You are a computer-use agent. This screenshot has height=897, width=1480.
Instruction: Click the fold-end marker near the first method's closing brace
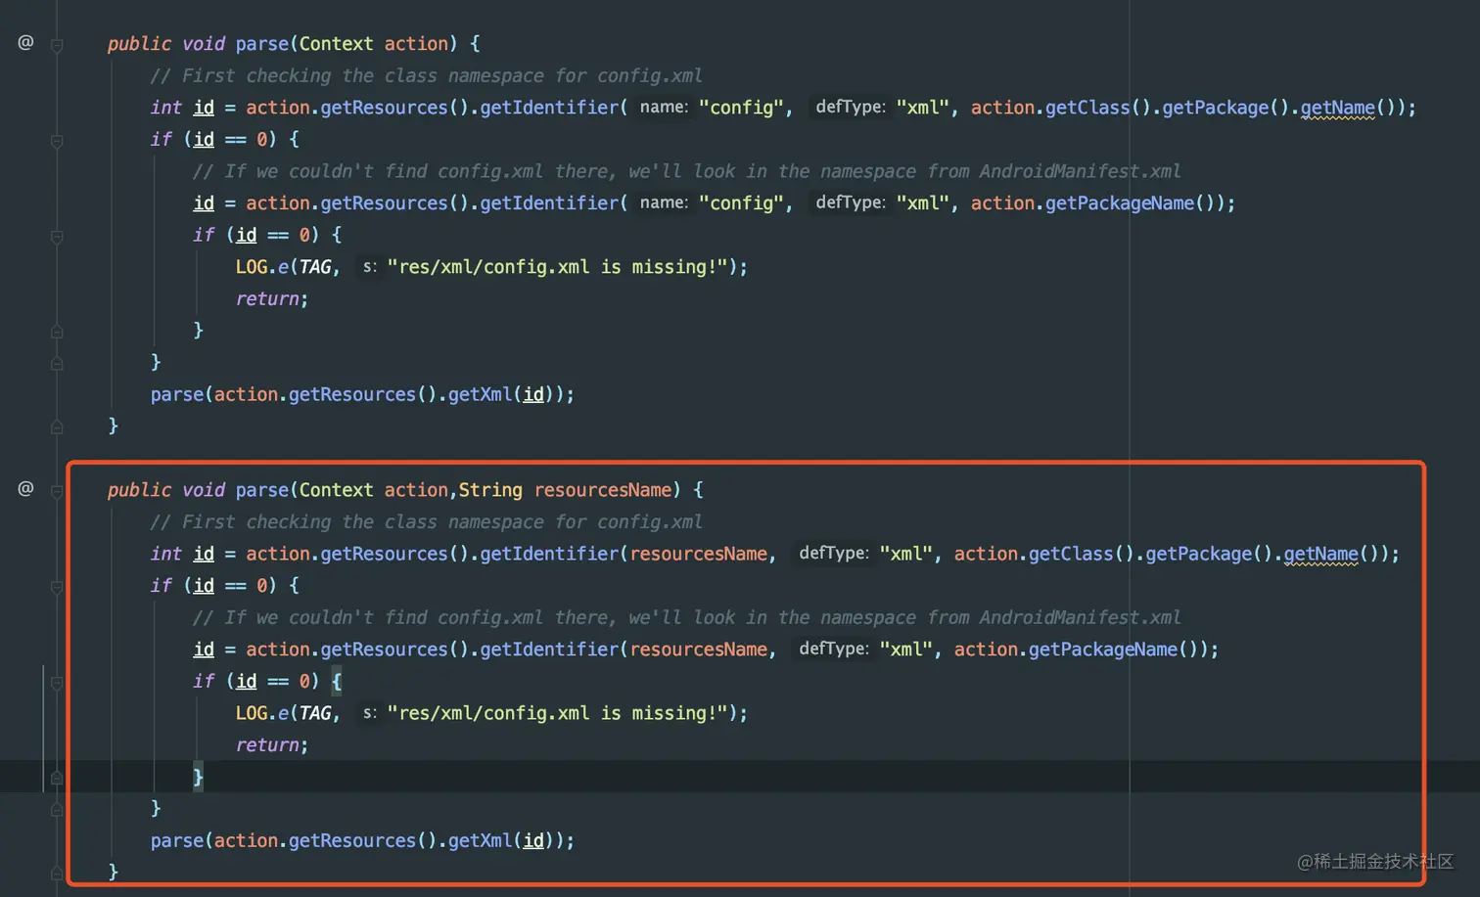pyautogui.click(x=56, y=426)
